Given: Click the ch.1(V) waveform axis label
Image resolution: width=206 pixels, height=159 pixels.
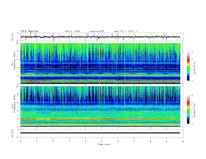Looking at the screenshot, I should (12, 37).
